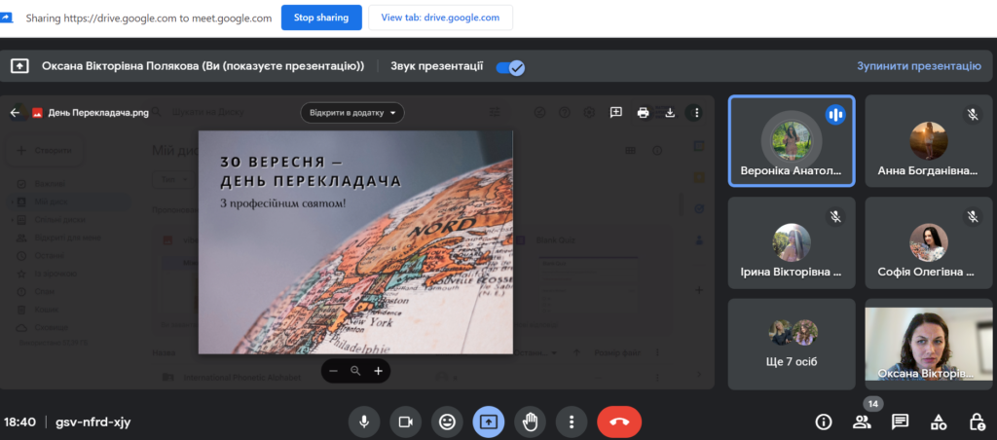This screenshot has width=997, height=440.
Task: Open more options in call bar
Action: (572, 422)
